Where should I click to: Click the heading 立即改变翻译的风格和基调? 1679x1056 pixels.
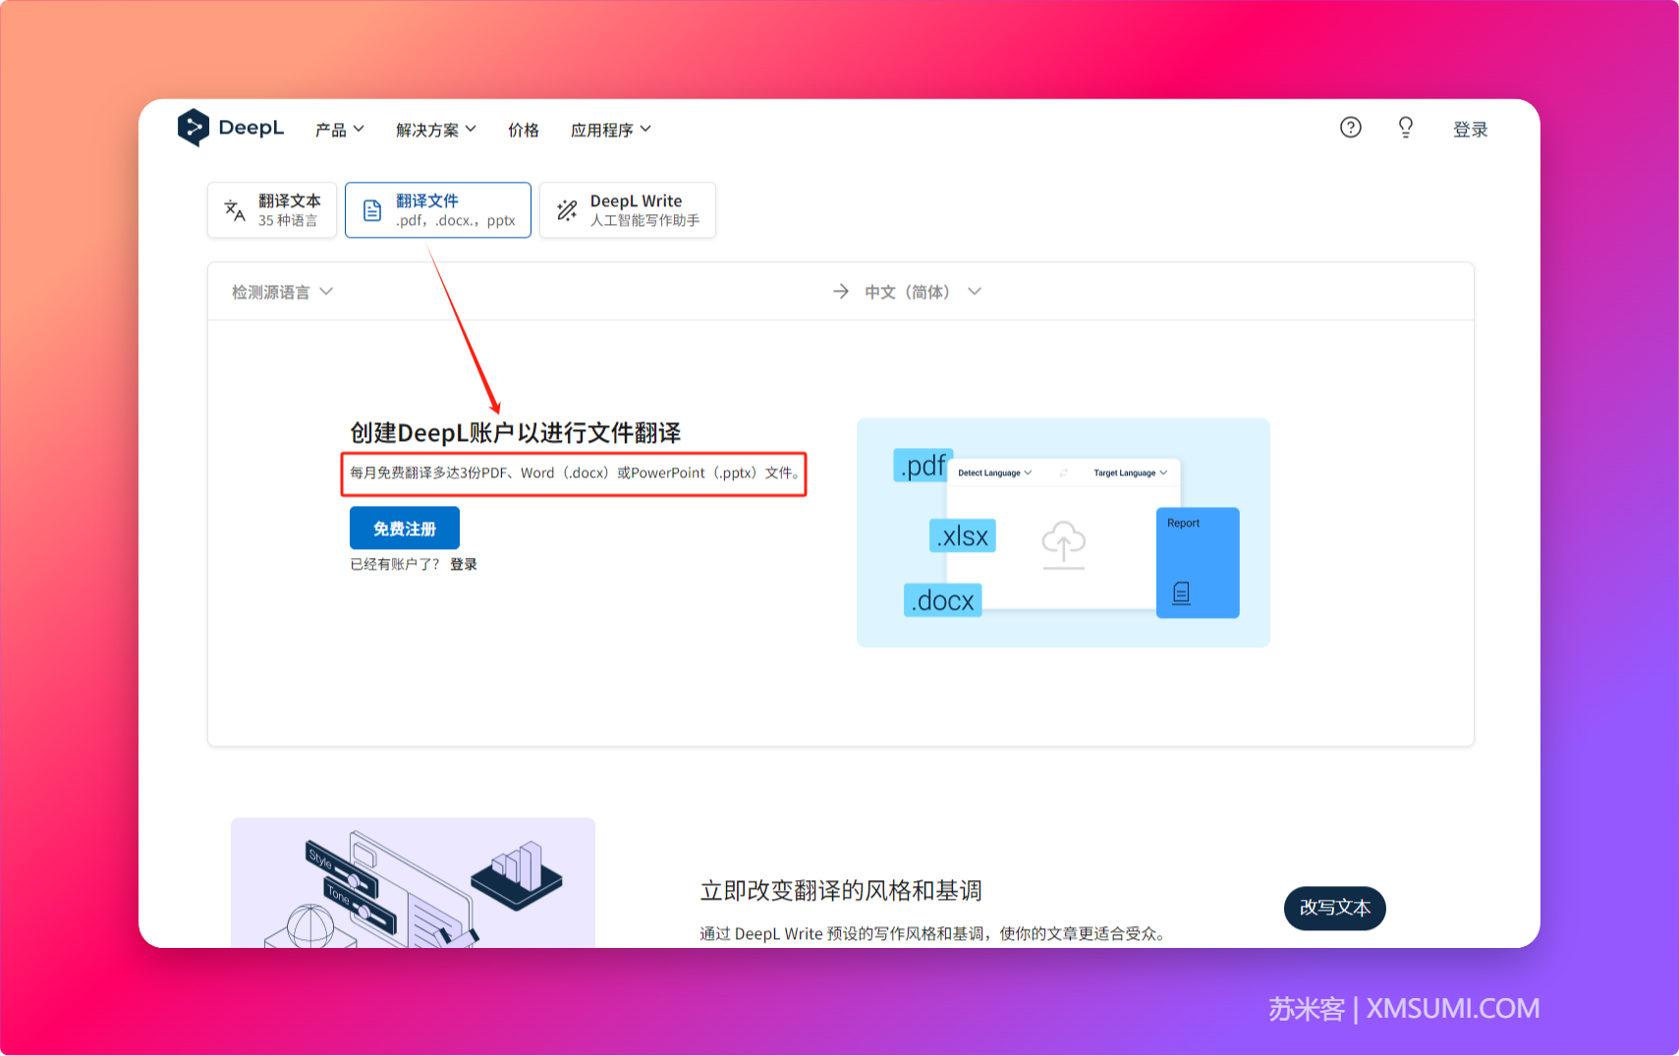[841, 891]
